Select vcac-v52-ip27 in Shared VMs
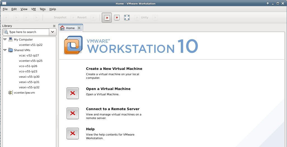287x147 pixels. tap(29, 55)
